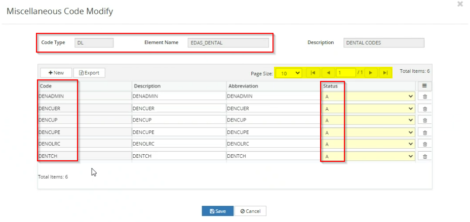Delete the DENCUP row with trash icon

click(425, 120)
